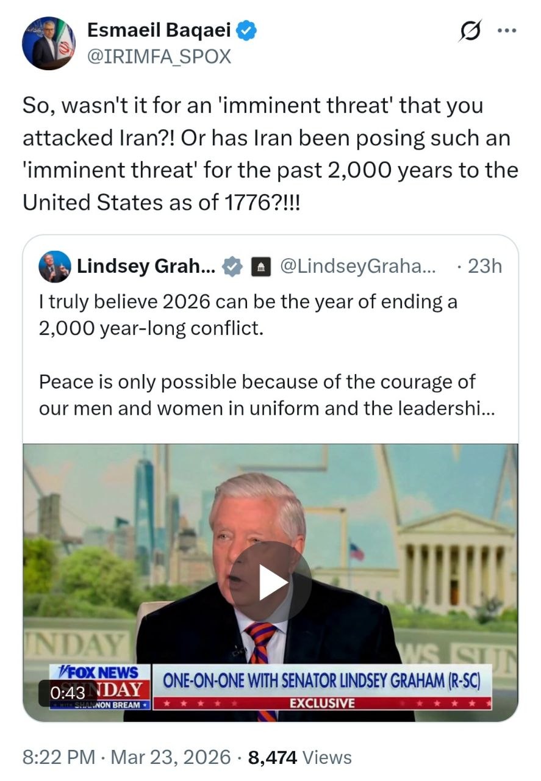The image size is (541, 781).
Task: Open the three-dot more options menu
Action: click(x=506, y=31)
